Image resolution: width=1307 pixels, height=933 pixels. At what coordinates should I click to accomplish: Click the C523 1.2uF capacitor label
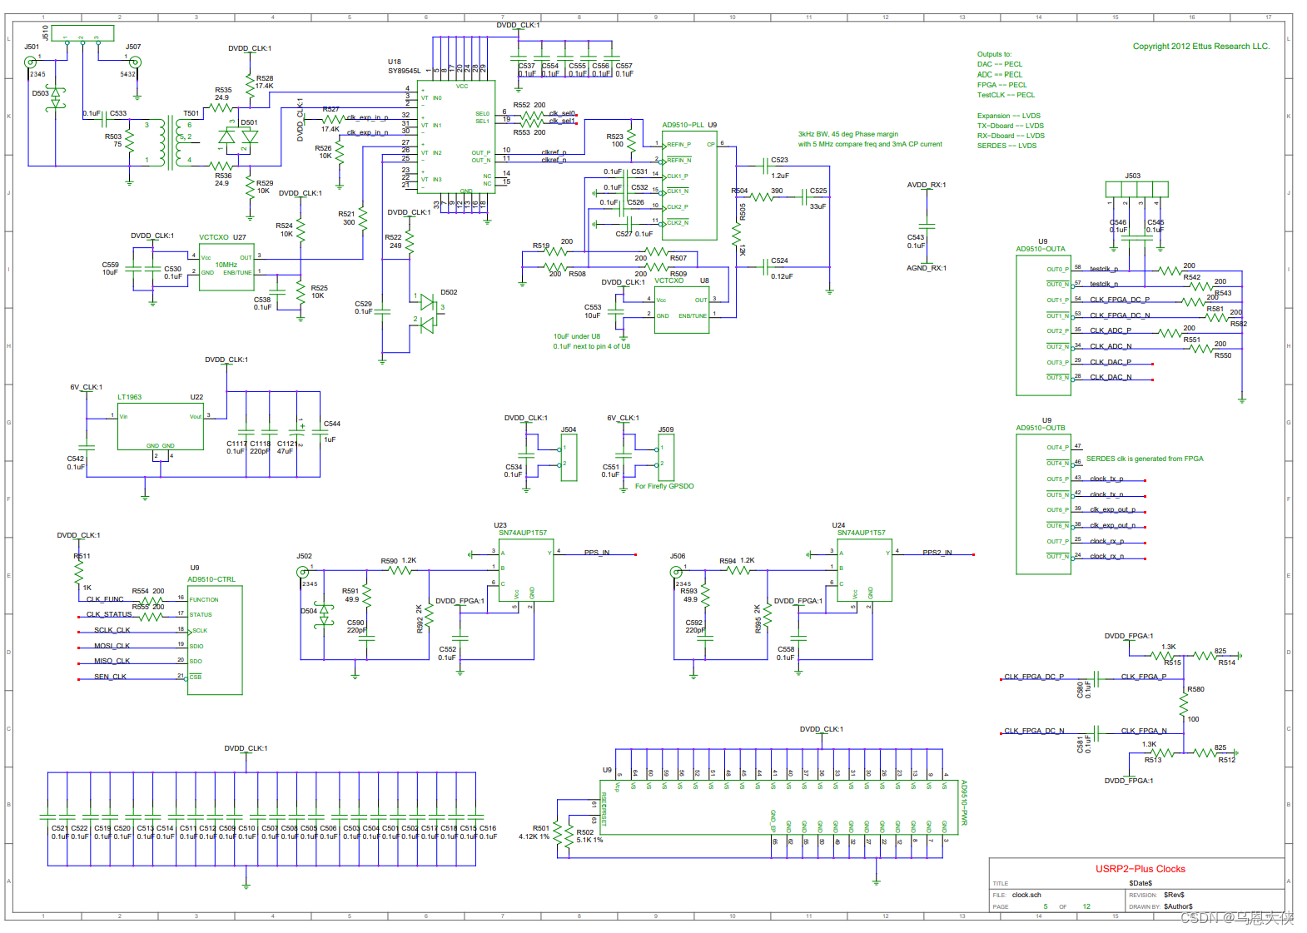click(779, 167)
